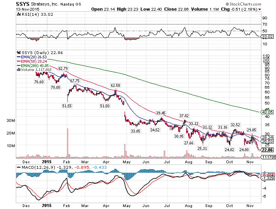276x209 pixels.
Task: Click the 27.66 price low label
Action: pos(189,143)
